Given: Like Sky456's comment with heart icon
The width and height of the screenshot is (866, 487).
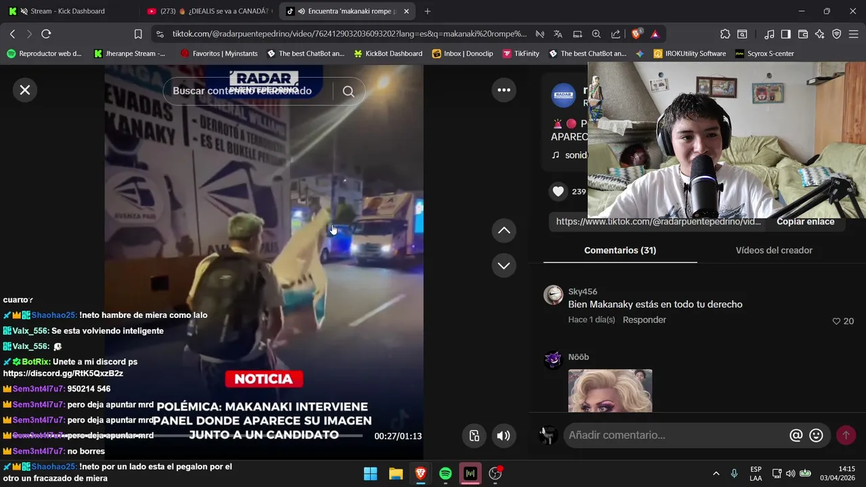Looking at the screenshot, I should pos(836,321).
